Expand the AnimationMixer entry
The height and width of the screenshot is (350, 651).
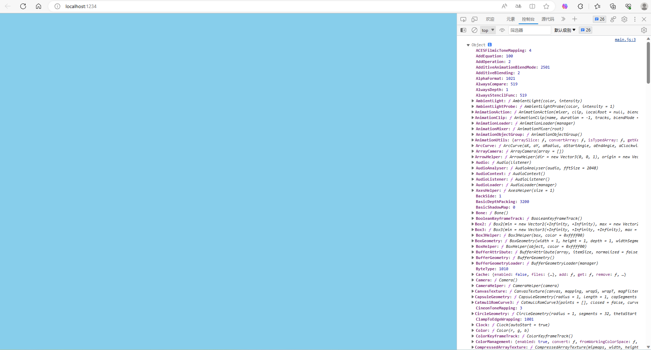(x=473, y=129)
